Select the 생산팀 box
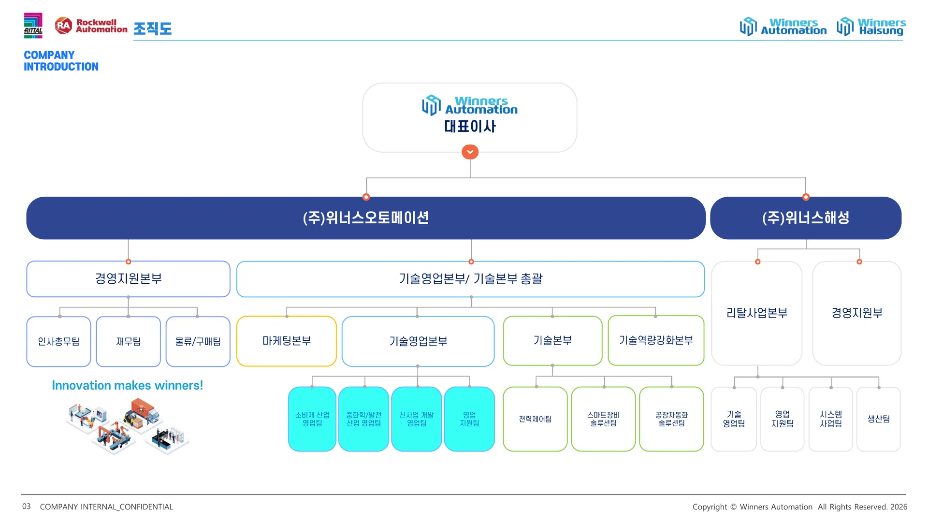 tap(879, 419)
